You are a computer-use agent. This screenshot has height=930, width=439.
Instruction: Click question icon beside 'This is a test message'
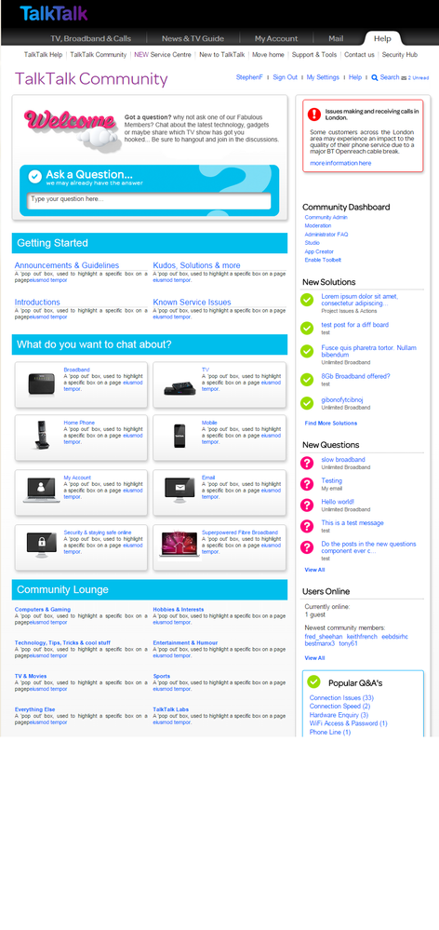(x=307, y=526)
